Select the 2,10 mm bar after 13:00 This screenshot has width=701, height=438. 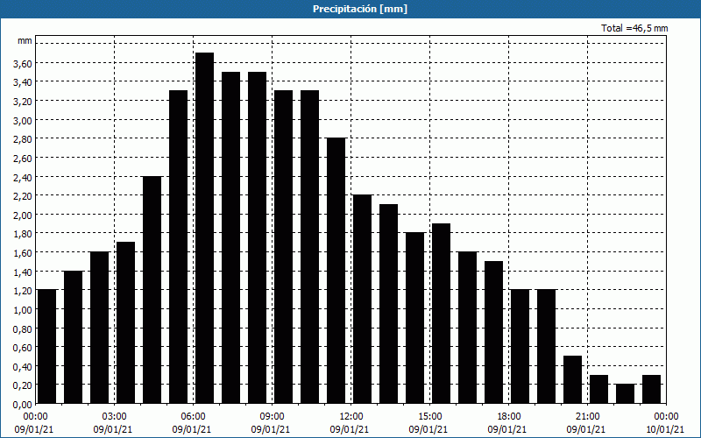click(389, 304)
